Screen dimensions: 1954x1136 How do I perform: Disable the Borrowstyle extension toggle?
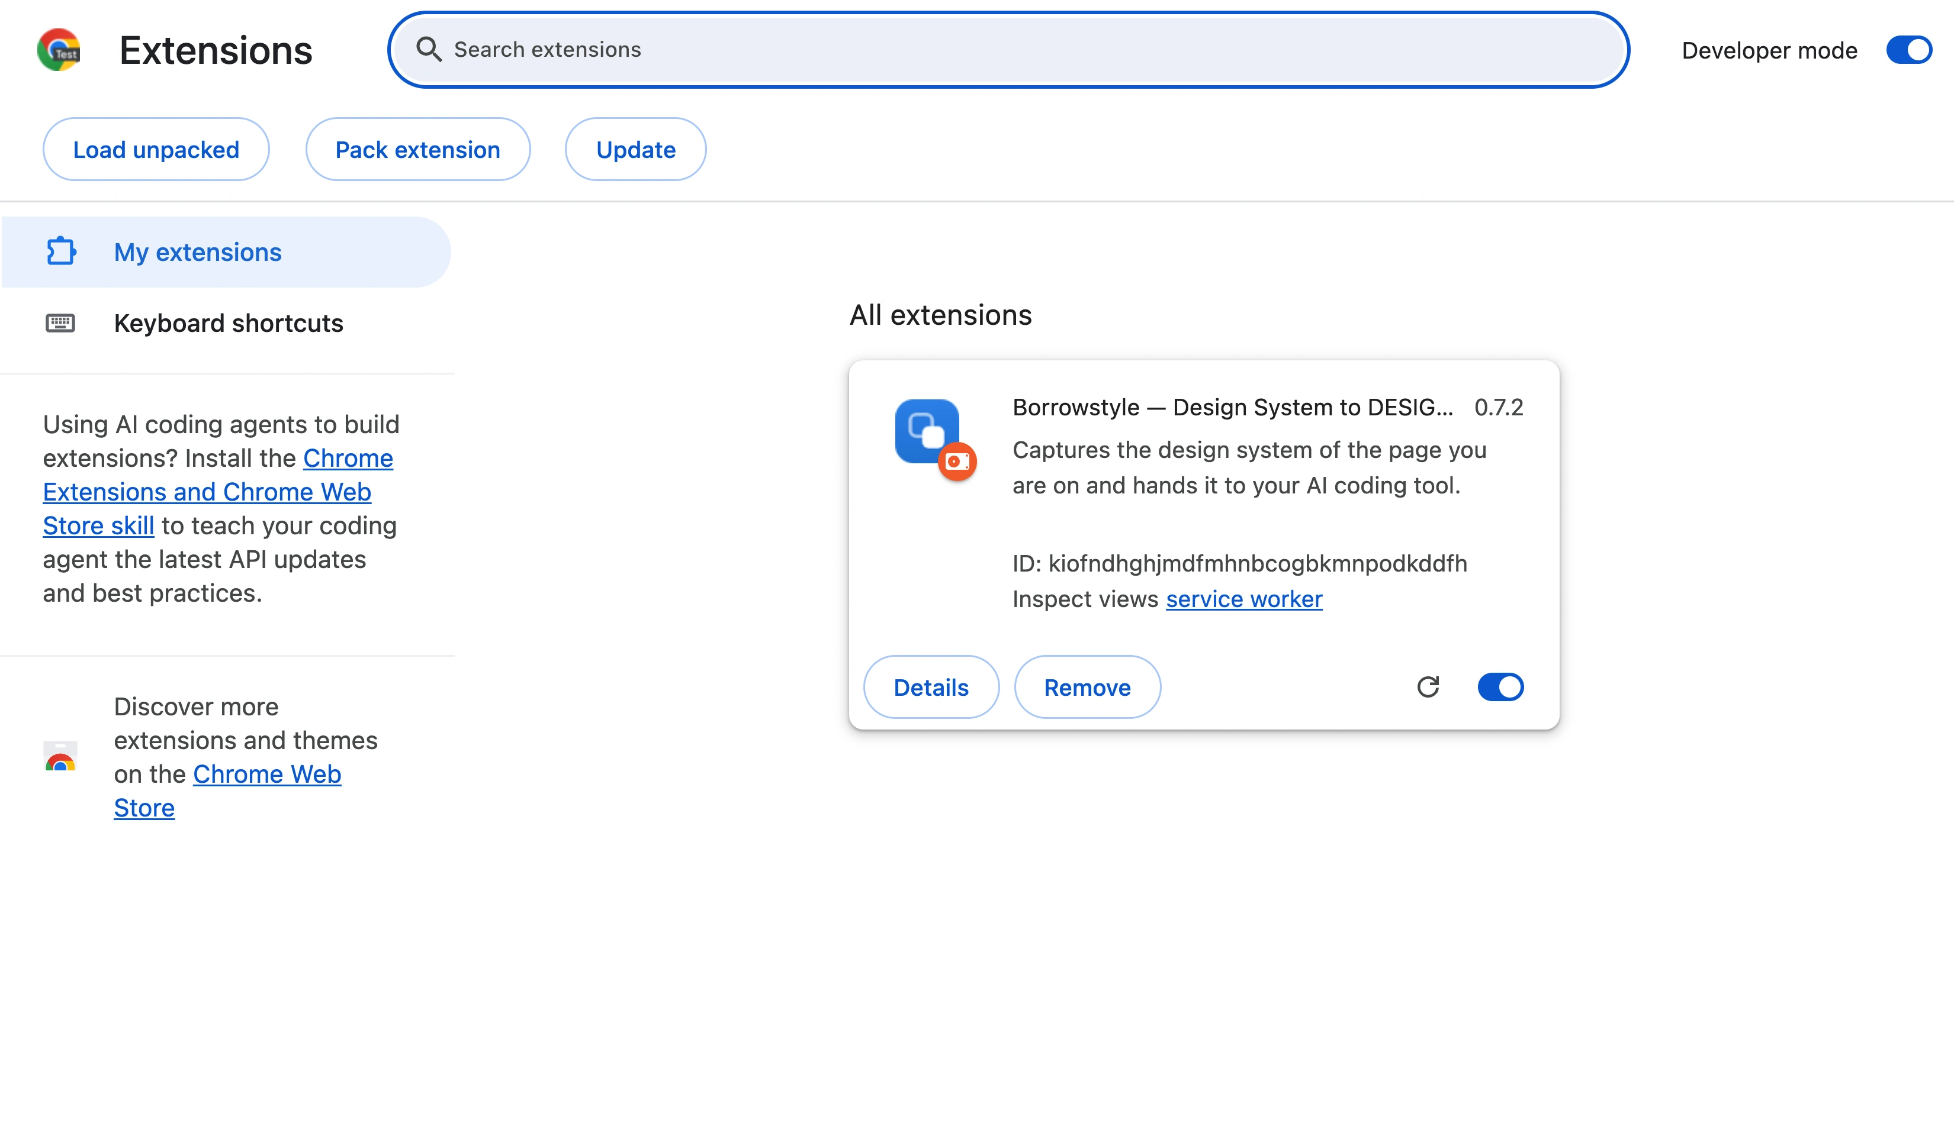click(1500, 688)
